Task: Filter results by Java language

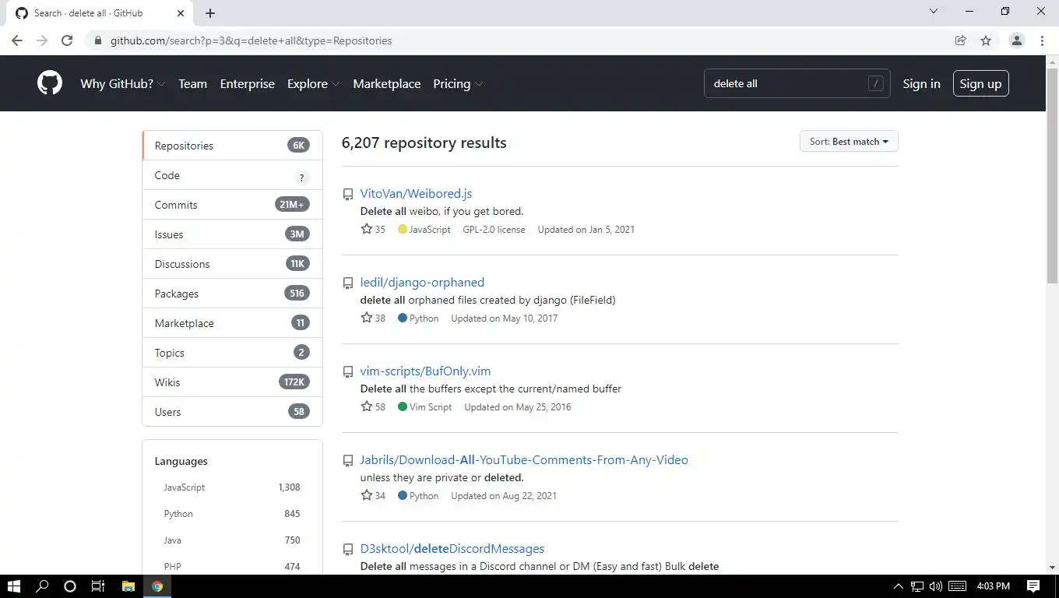Action: (232, 540)
